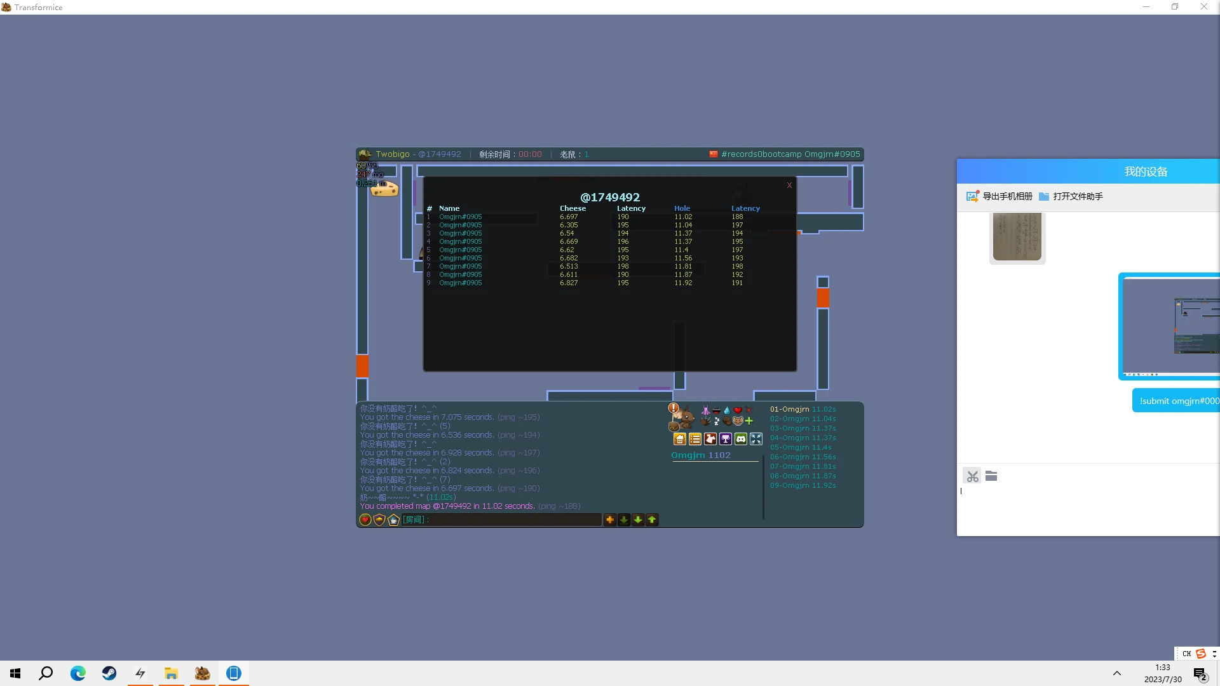Show hidden system tray icons
Image resolution: width=1220 pixels, height=686 pixels.
1116,673
